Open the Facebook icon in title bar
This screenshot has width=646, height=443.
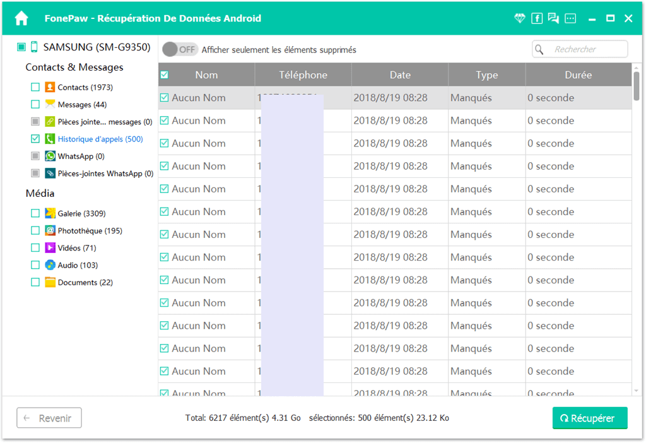click(x=537, y=18)
